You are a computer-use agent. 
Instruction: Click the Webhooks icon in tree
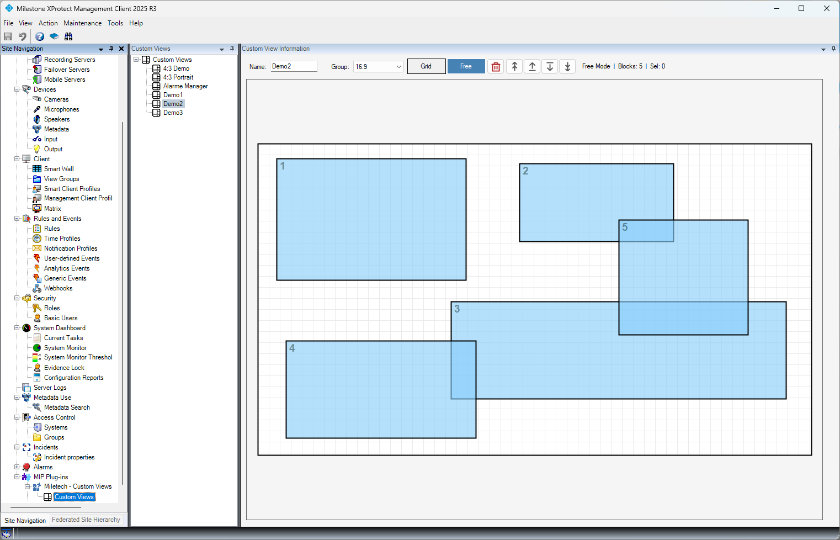click(x=37, y=288)
